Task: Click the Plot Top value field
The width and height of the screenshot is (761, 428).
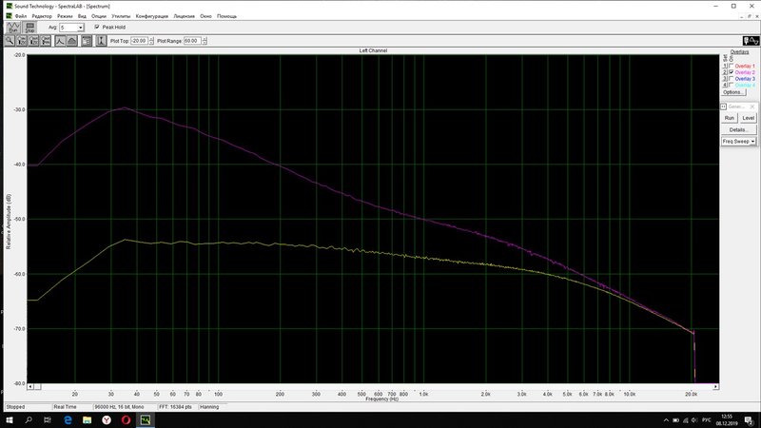Action: click(x=139, y=41)
